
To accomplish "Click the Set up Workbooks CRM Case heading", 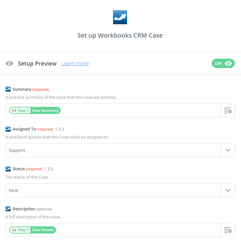I will pos(120,35).
